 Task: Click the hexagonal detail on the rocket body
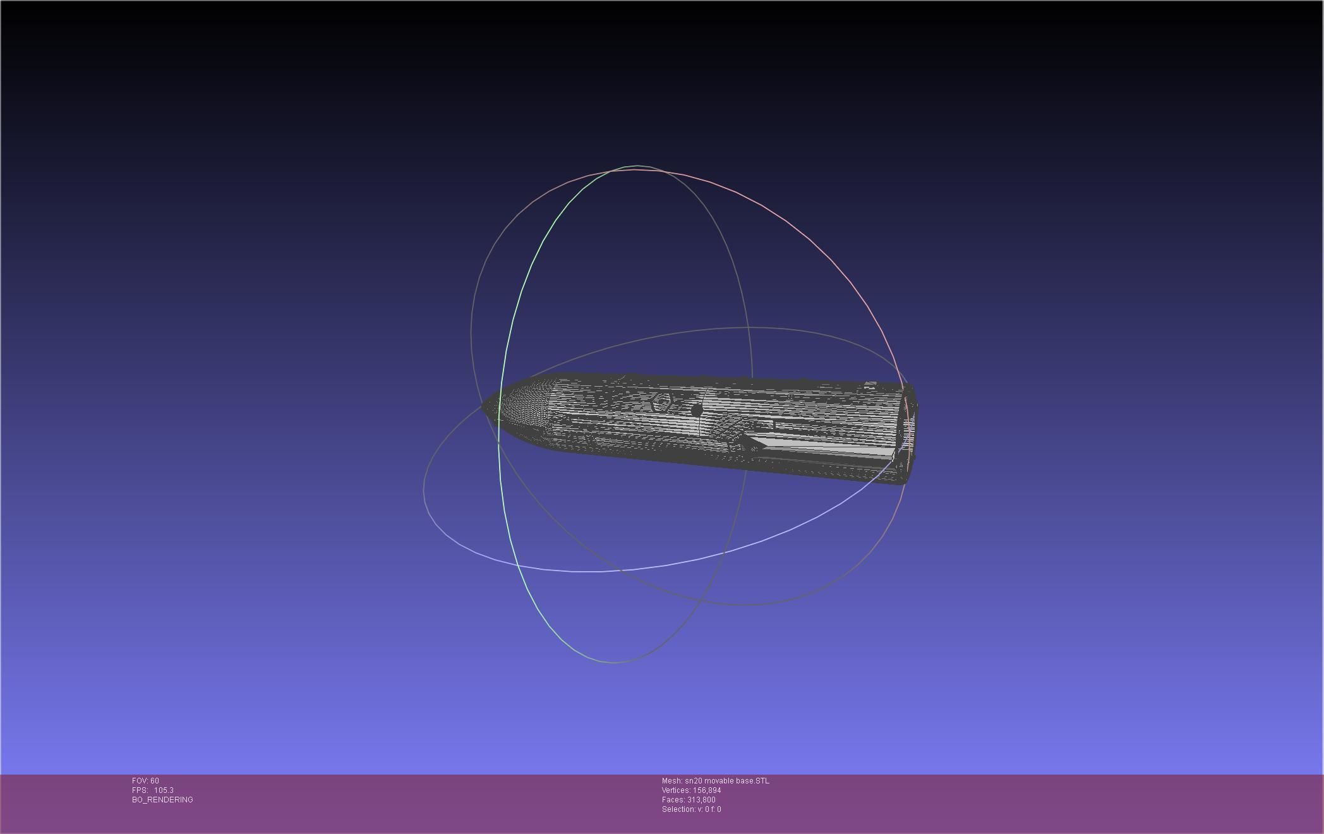[661, 403]
